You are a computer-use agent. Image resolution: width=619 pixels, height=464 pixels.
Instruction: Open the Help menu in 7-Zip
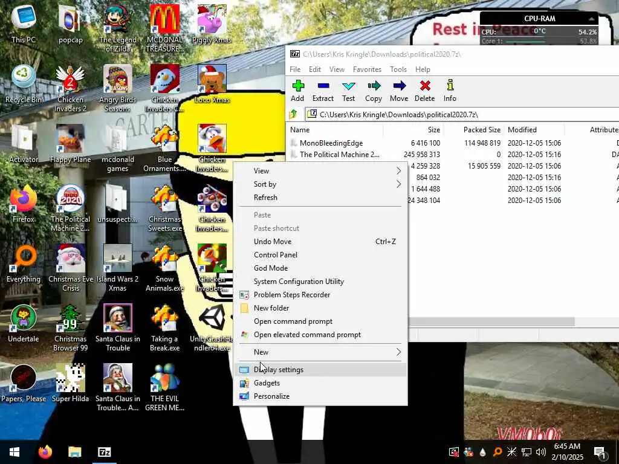pos(423,69)
